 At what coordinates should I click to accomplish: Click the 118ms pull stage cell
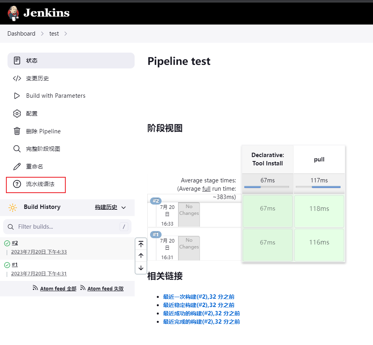click(319, 211)
